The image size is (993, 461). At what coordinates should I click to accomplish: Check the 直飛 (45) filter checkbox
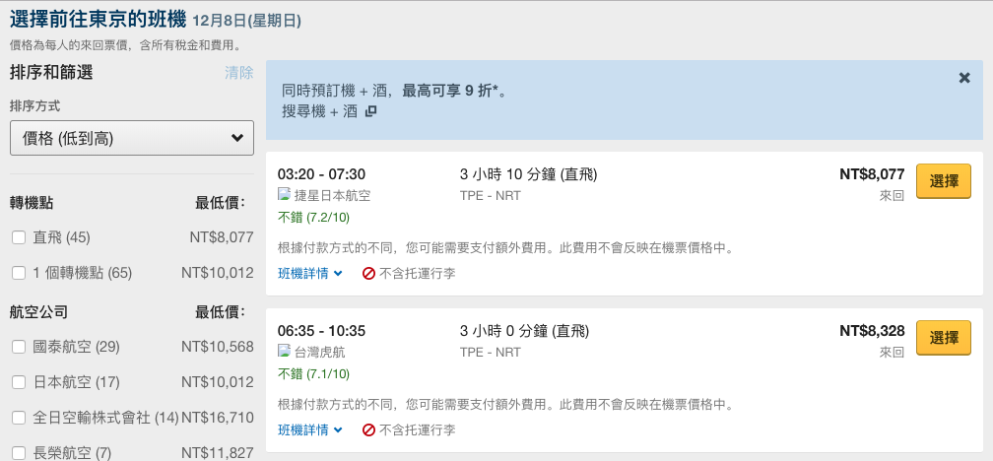(x=19, y=237)
